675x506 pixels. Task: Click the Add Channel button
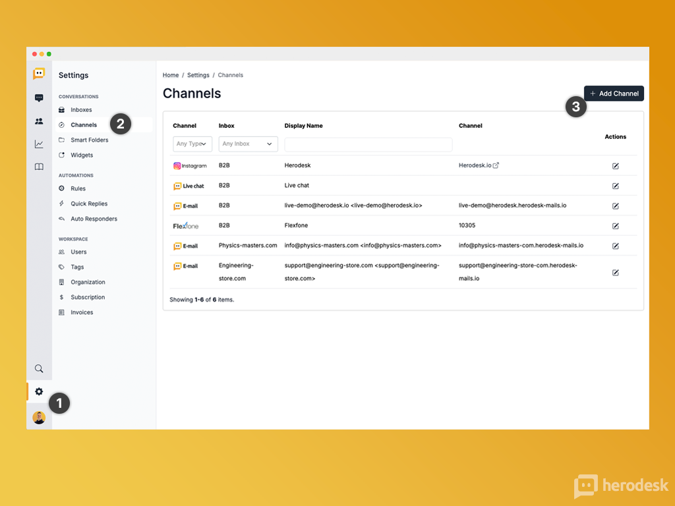(614, 94)
